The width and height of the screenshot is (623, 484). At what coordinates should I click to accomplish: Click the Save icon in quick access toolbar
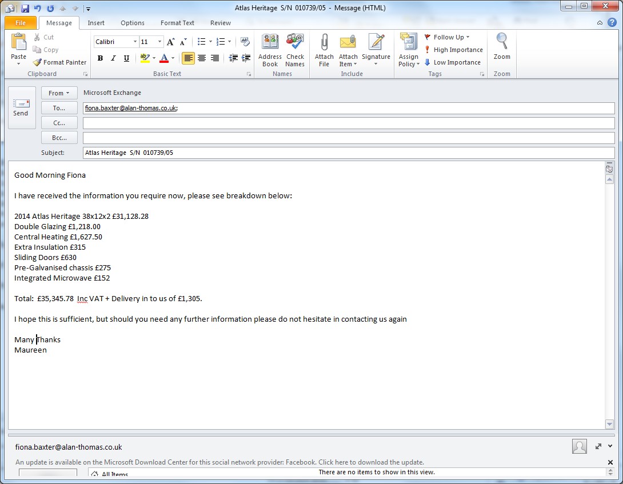point(25,8)
